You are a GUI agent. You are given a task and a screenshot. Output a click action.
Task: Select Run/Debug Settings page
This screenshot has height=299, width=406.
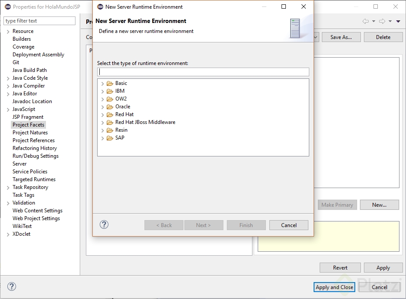click(x=36, y=156)
